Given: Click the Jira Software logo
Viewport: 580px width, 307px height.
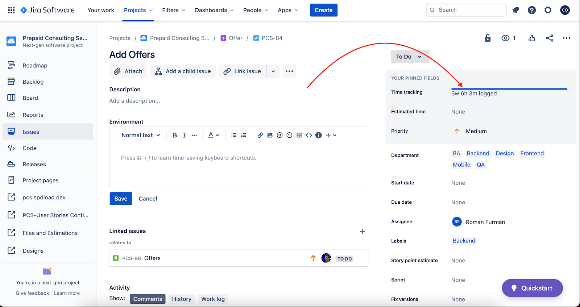Looking at the screenshot, I should pyautogui.click(x=47, y=10).
